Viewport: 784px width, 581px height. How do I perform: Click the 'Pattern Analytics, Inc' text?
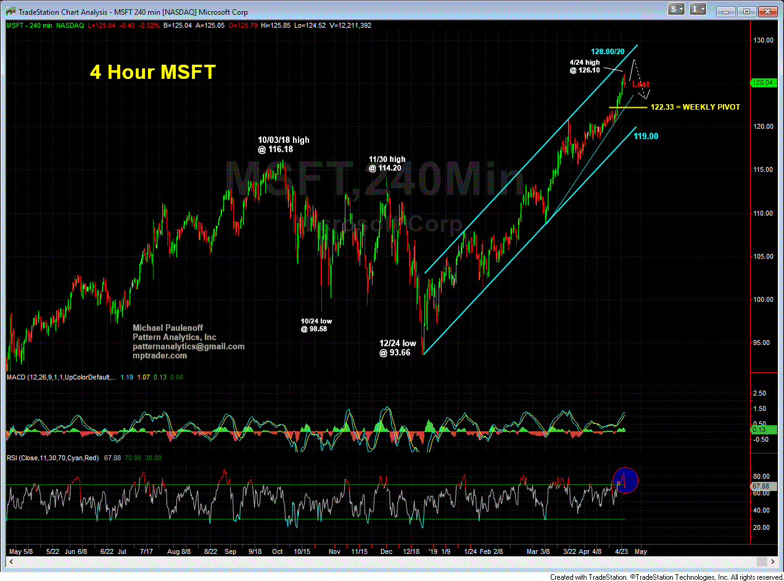(175, 338)
